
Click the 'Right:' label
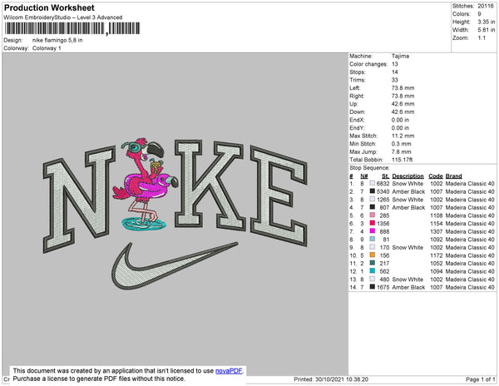(x=357, y=96)
